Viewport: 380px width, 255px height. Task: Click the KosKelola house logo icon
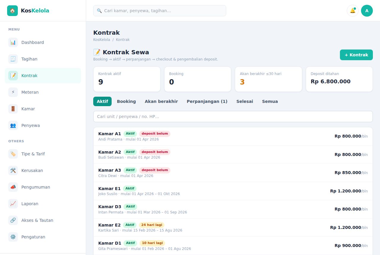tap(12, 11)
